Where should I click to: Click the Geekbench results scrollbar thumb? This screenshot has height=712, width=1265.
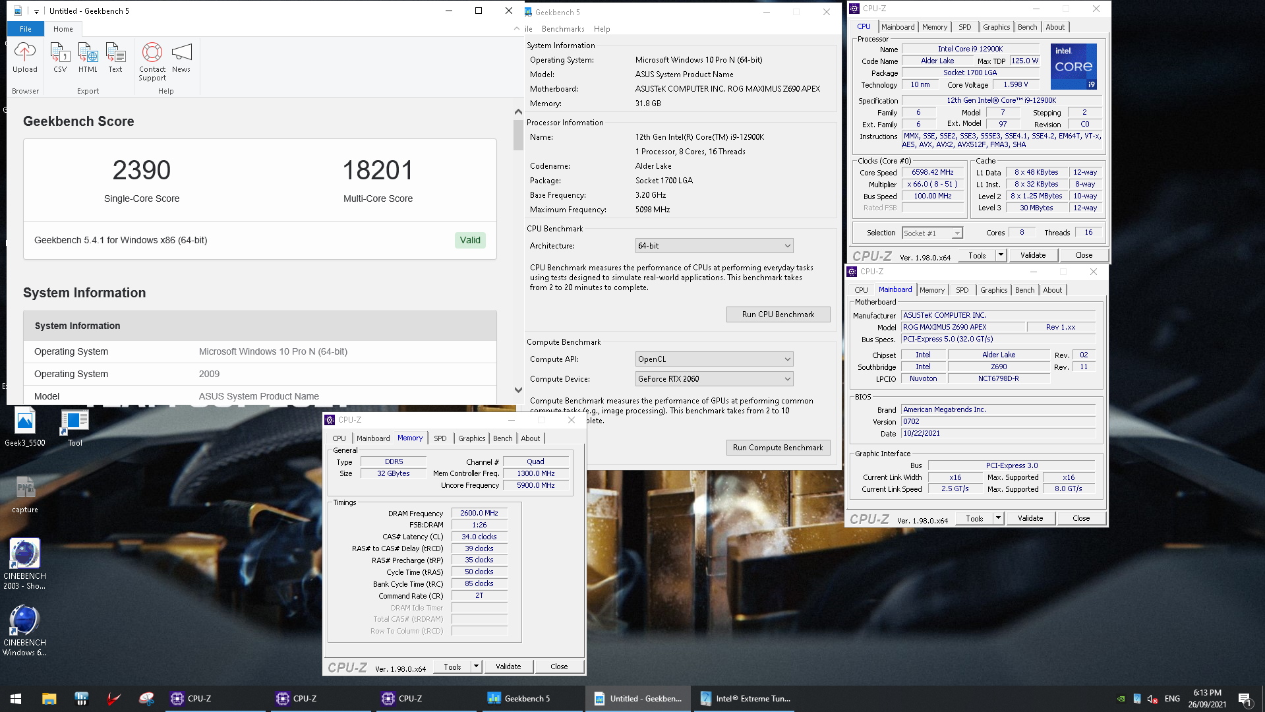[518, 134]
